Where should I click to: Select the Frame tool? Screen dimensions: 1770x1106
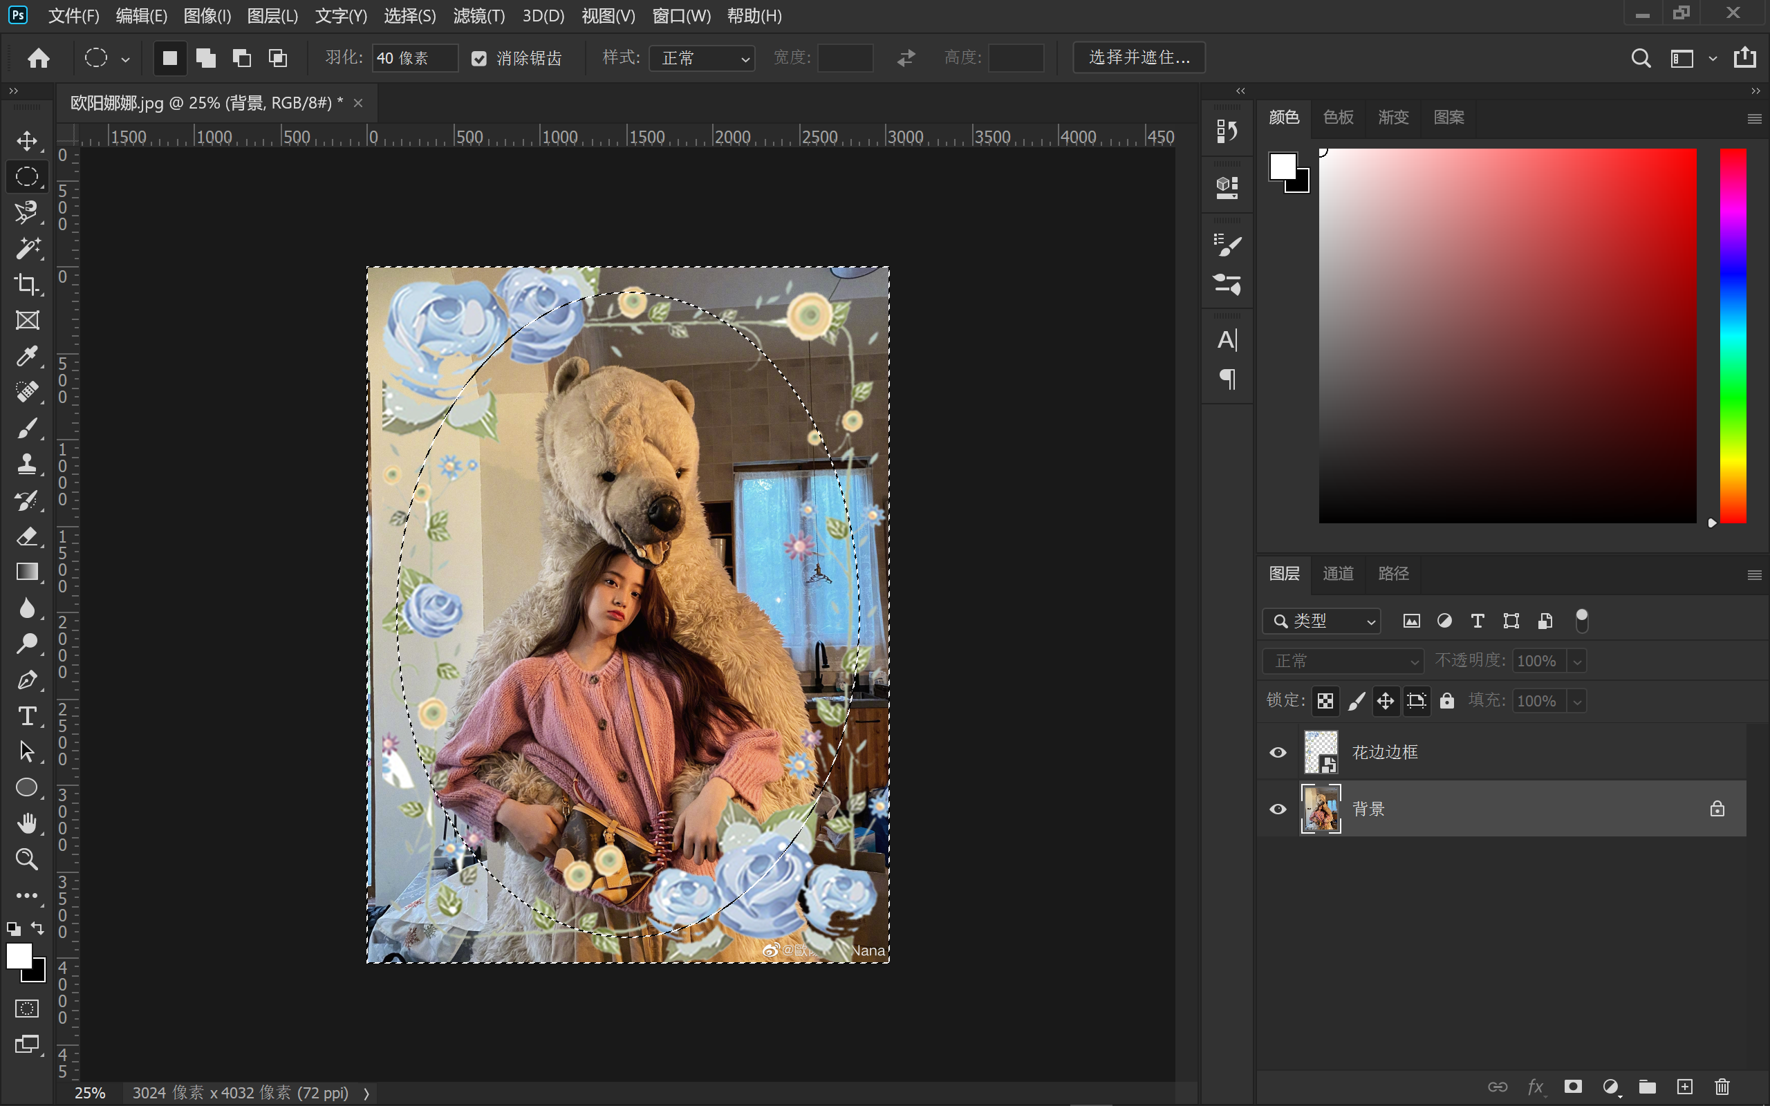point(27,319)
